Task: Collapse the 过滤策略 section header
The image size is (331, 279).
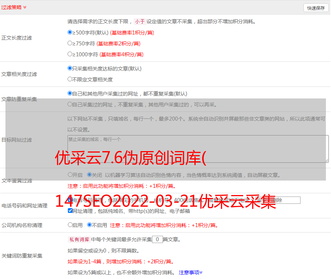Action: pos(14,7)
